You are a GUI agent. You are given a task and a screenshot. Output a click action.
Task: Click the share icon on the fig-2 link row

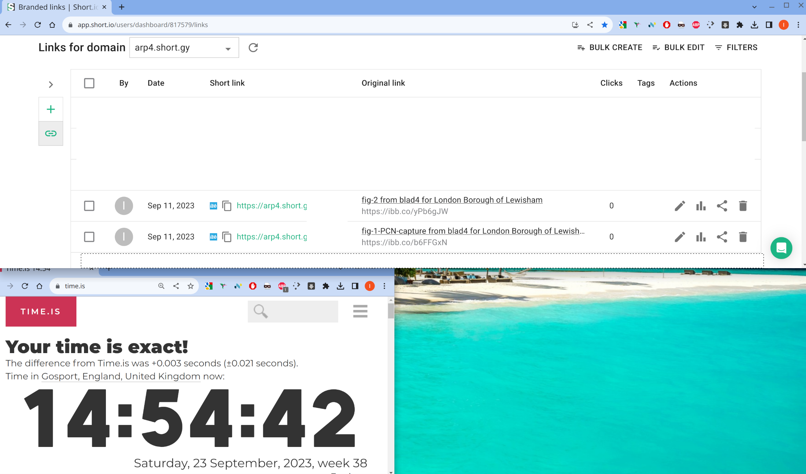pos(722,206)
